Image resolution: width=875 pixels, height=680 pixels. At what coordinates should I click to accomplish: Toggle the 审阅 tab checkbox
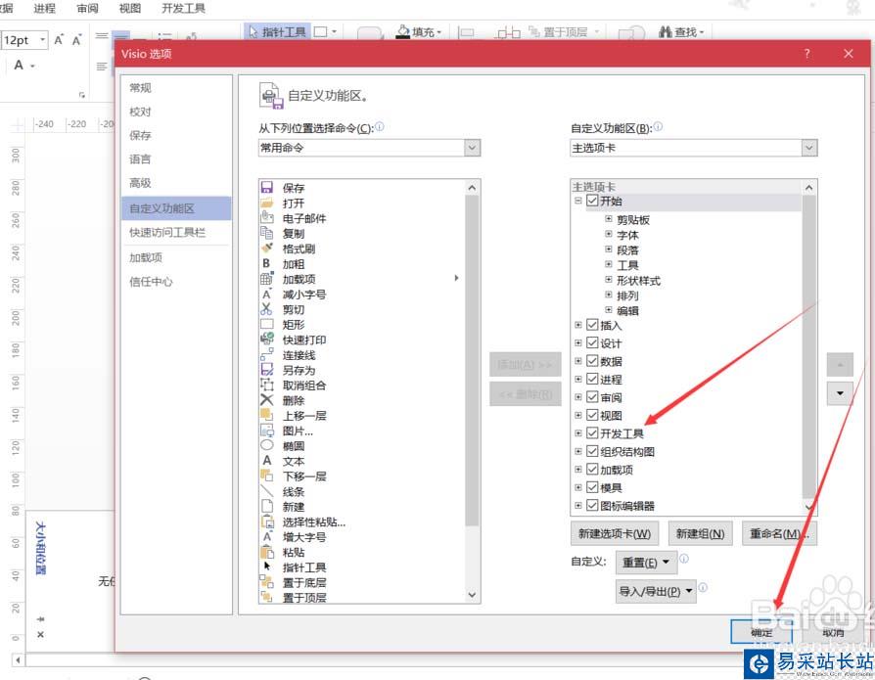coord(592,397)
